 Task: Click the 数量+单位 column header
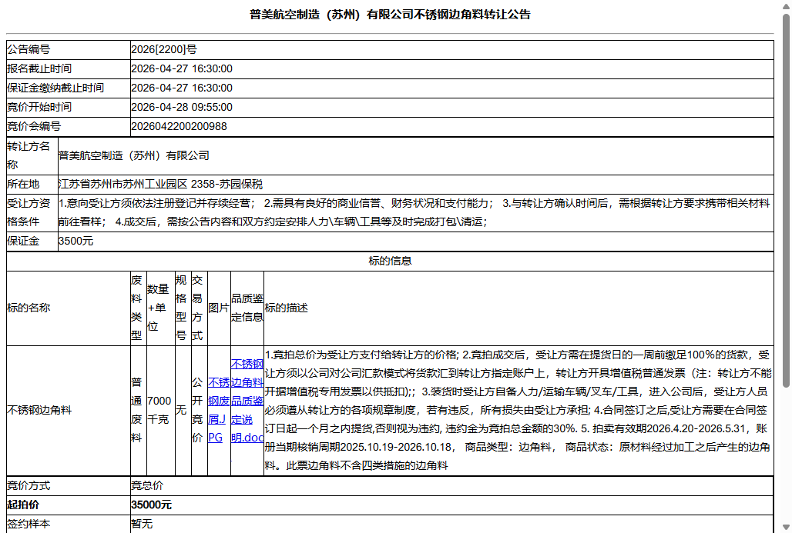(160, 308)
